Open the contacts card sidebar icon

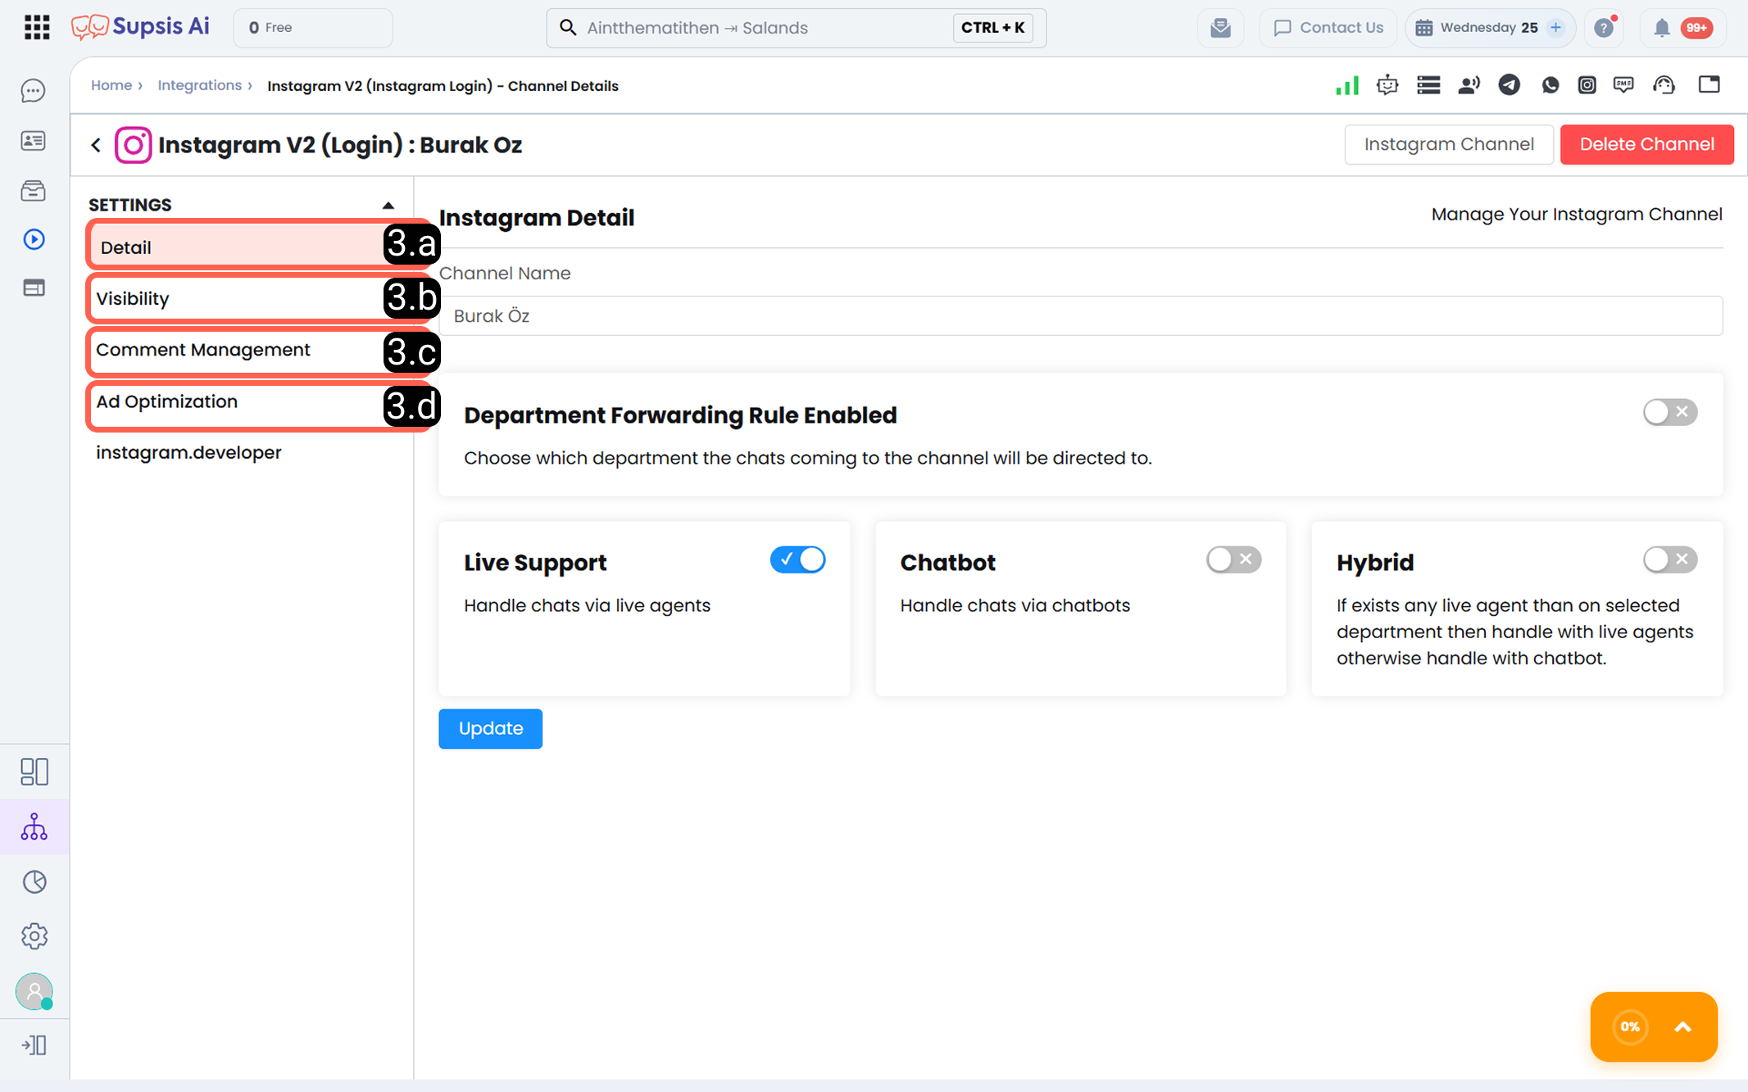click(x=34, y=141)
